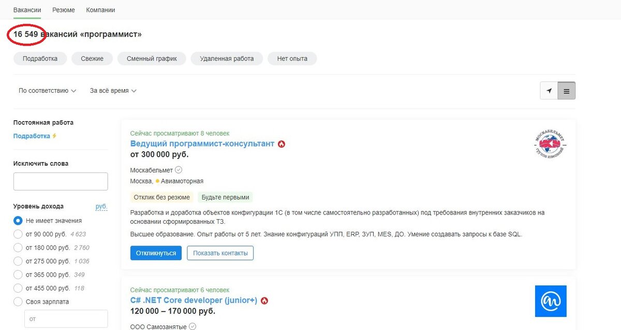Screen dimensions: 621x330
Task: Click 'от 300 000 руб.' salary text
Action: pos(159,154)
